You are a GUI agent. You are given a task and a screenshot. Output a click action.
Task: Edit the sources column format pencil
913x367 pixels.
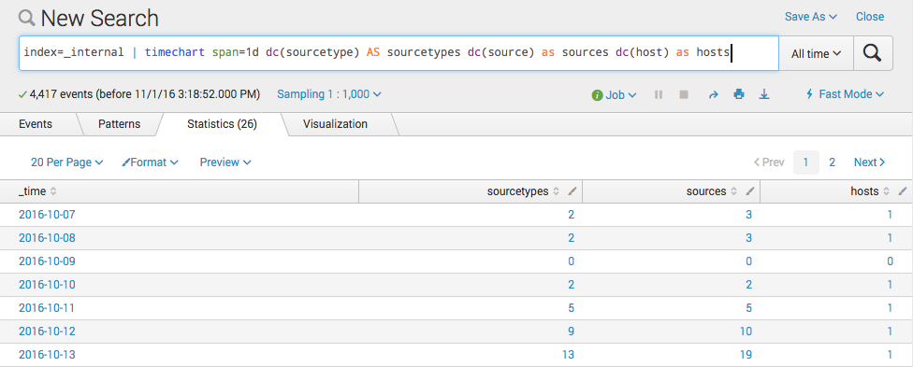point(750,191)
